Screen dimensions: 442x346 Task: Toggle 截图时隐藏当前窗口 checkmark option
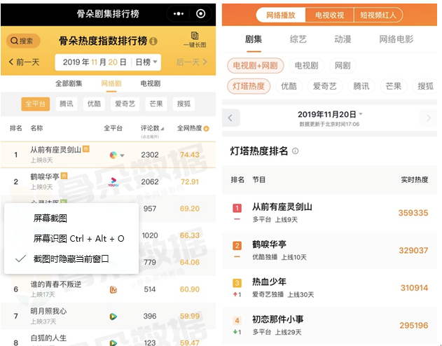click(71, 258)
